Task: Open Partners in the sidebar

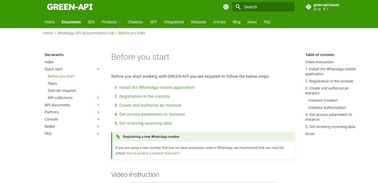Action: point(52,112)
